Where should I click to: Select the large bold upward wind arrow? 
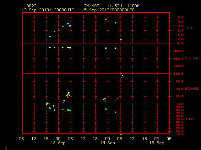(x=68, y=95)
